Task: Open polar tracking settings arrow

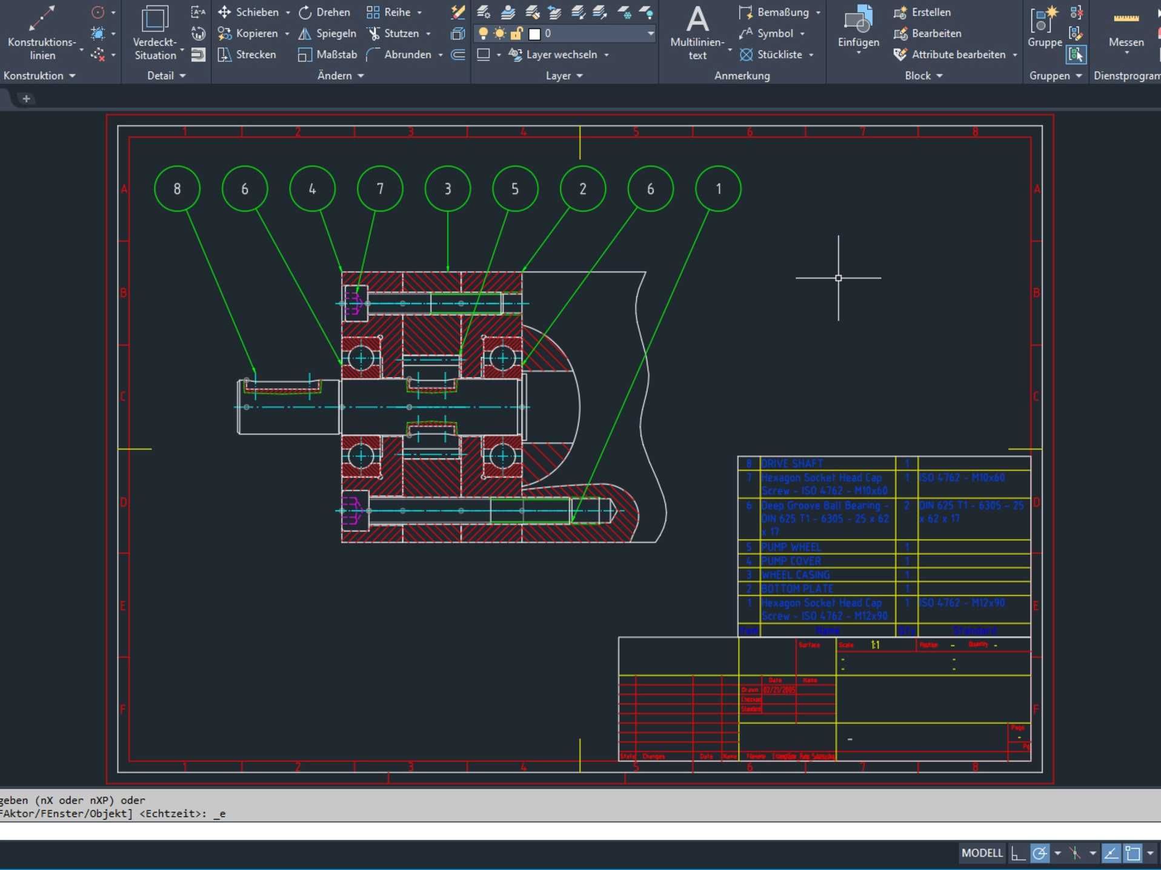Action: pyautogui.click(x=1057, y=853)
